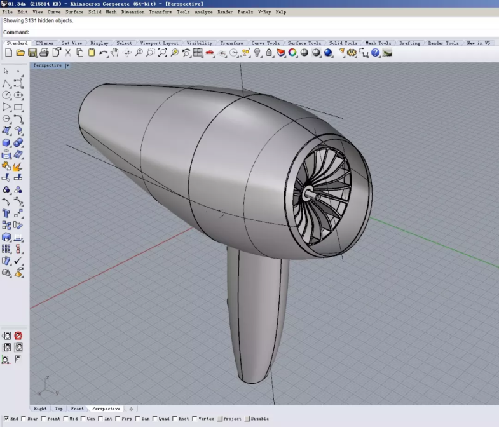Click the Undo arrow icon
499x427 pixels.
pos(103,53)
